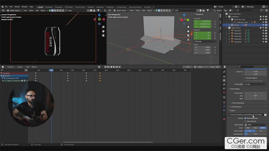The image size is (269, 151).
Task: Click the current frame 143 field
Action: [187, 67]
